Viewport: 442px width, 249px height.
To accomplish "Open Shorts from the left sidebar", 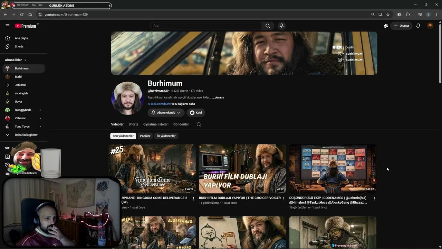I will pyautogui.click(x=23, y=46).
